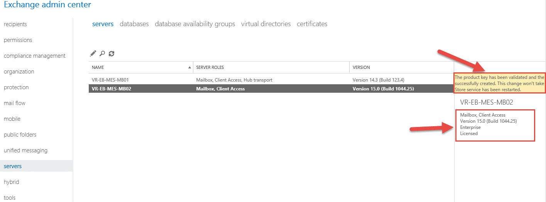Screen dimensions: 546x202
Task: Select servers in the sidebar
Action: point(36,166)
